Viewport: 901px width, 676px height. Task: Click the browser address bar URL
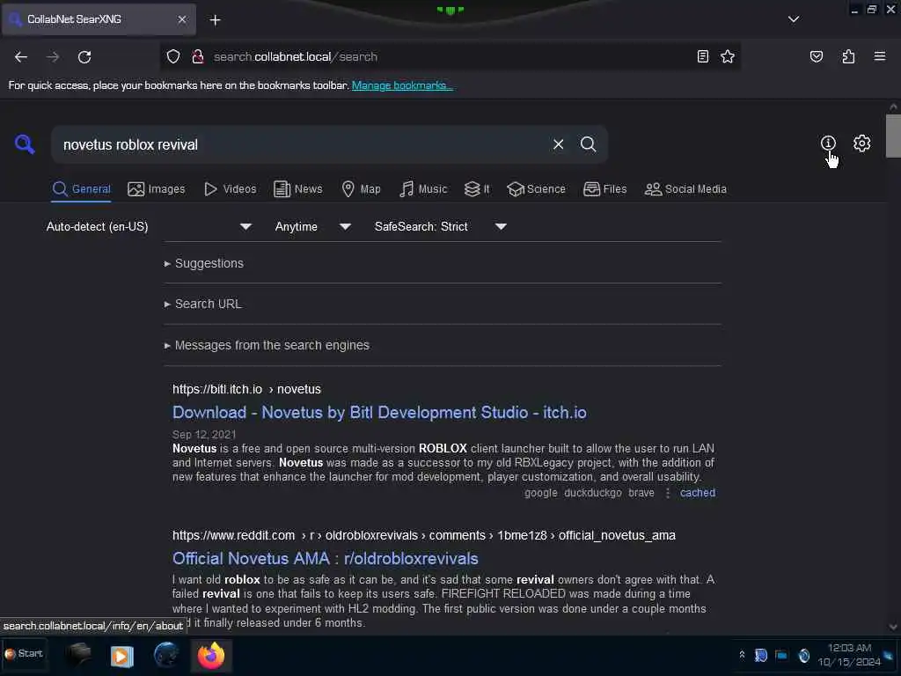296,57
